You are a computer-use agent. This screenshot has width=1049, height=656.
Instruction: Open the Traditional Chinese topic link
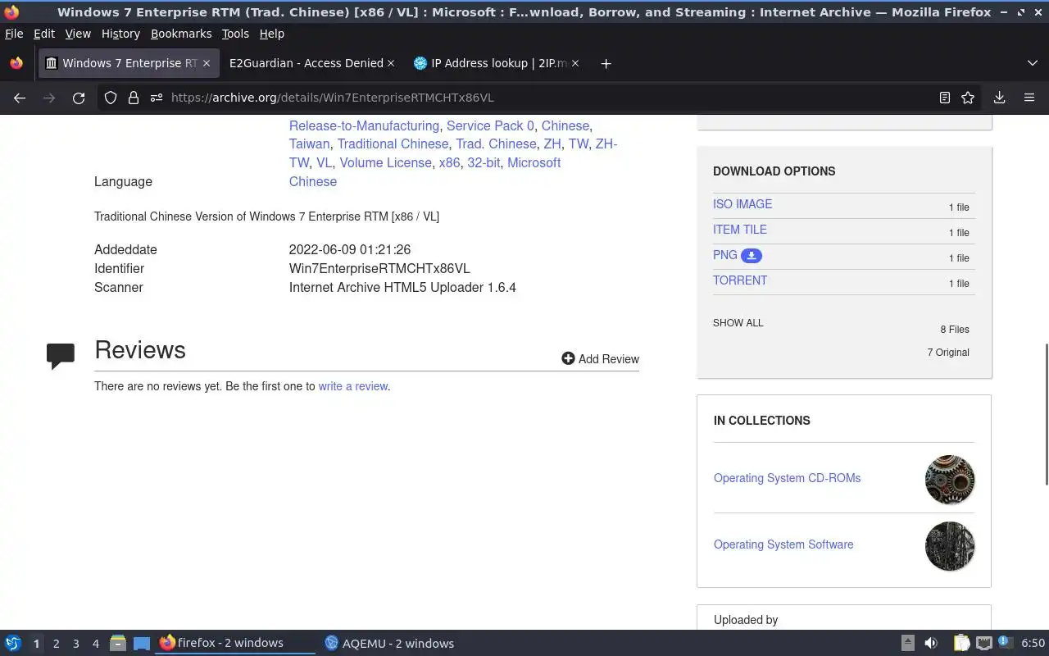tap(393, 144)
